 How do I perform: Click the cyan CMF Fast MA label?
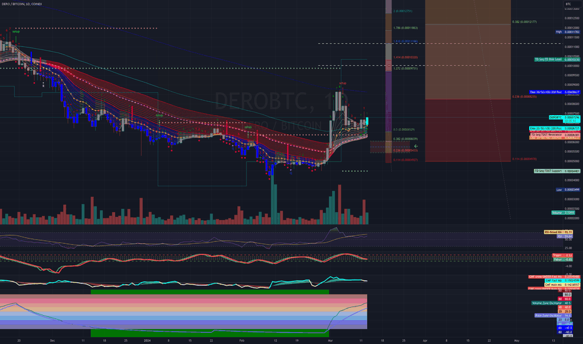pos(562,281)
